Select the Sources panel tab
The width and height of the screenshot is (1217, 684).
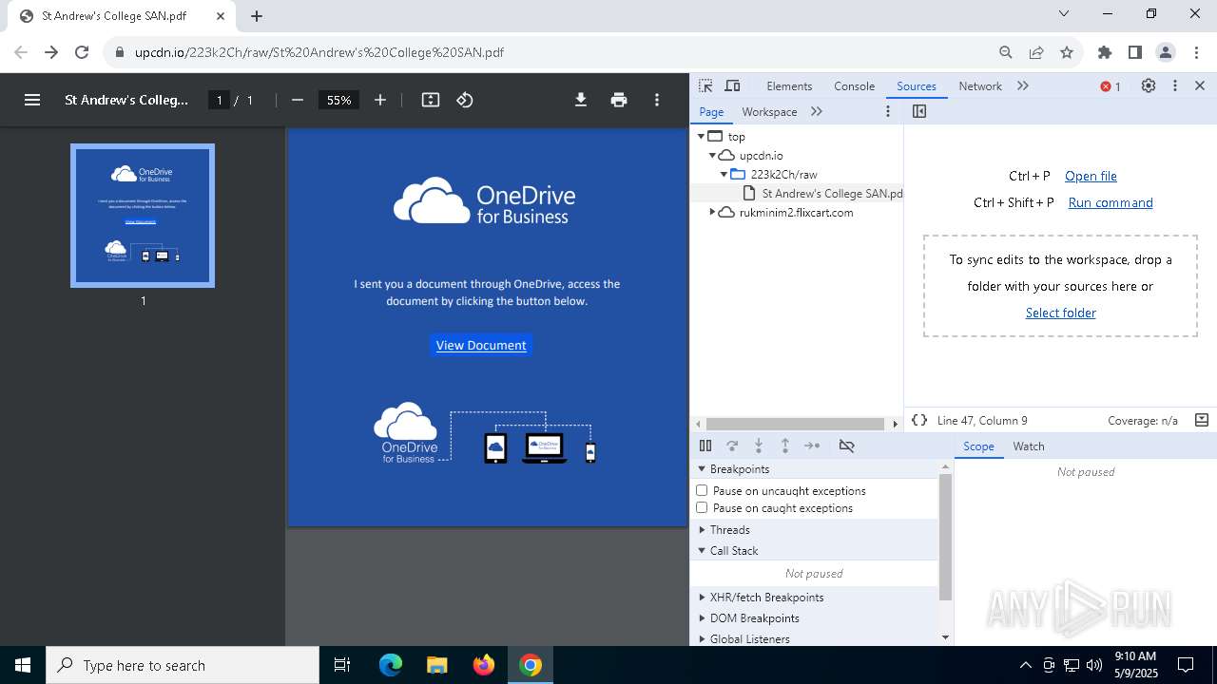(917, 85)
